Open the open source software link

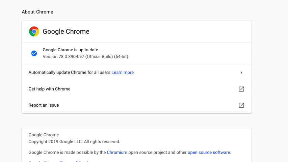(209, 153)
